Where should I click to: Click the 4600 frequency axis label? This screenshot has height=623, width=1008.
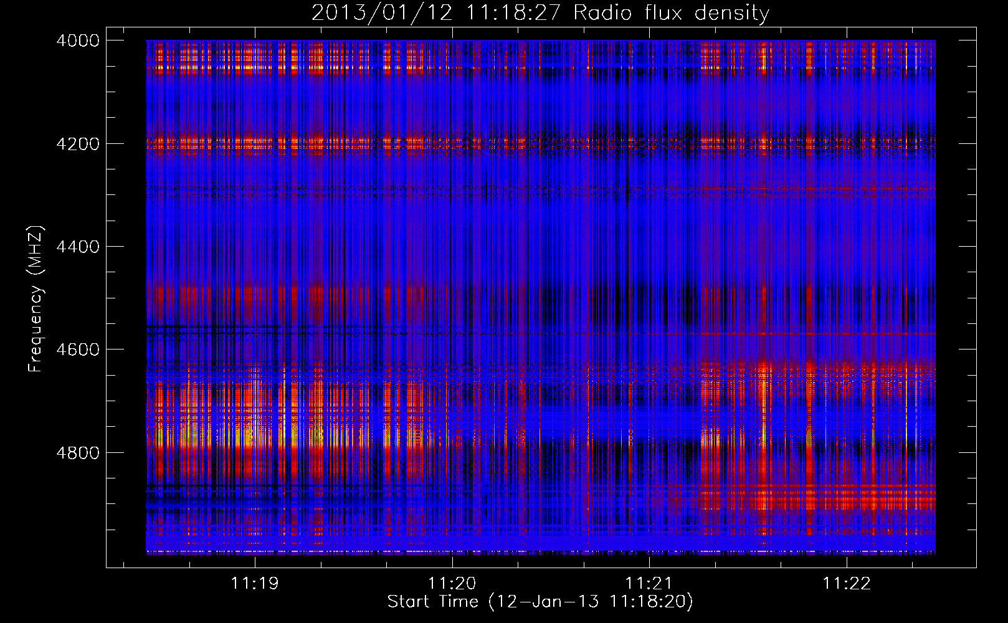(78, 350)
